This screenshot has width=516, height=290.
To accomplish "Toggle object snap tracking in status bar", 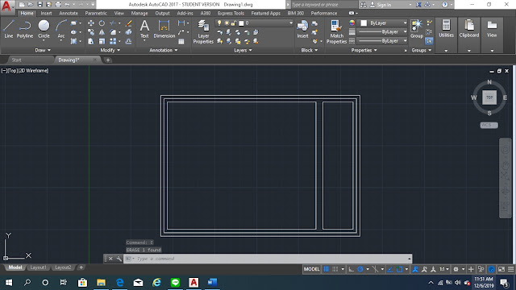I will pyautogui.click(x=390, y=269).
